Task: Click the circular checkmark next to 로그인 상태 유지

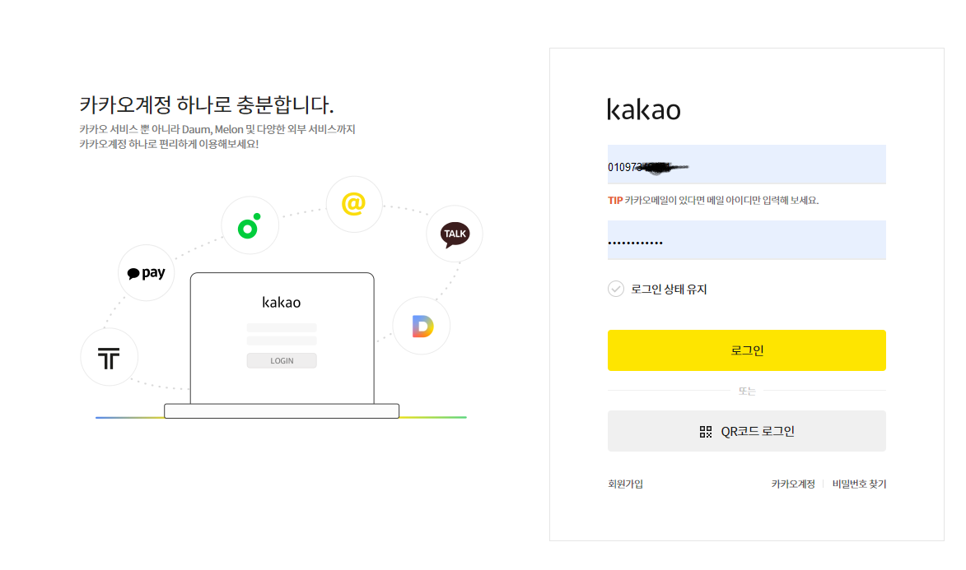Action: click(618, 289)
